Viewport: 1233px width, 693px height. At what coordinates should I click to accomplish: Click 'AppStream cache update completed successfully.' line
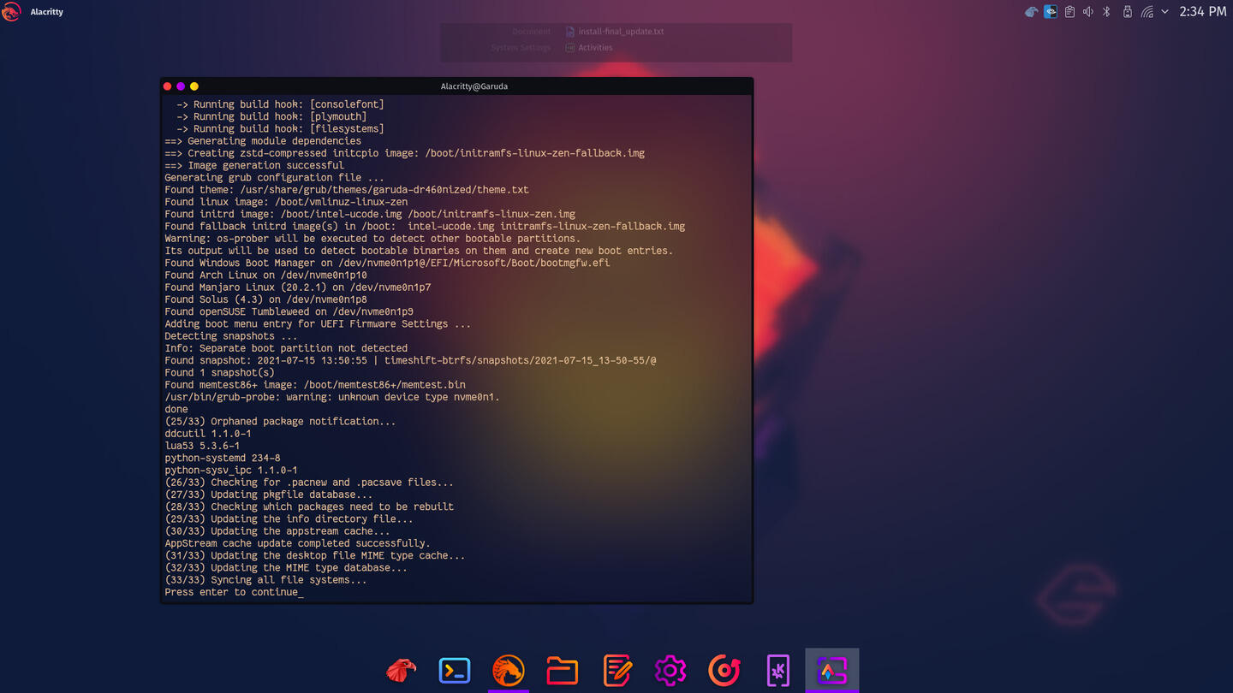pos(297,543)
